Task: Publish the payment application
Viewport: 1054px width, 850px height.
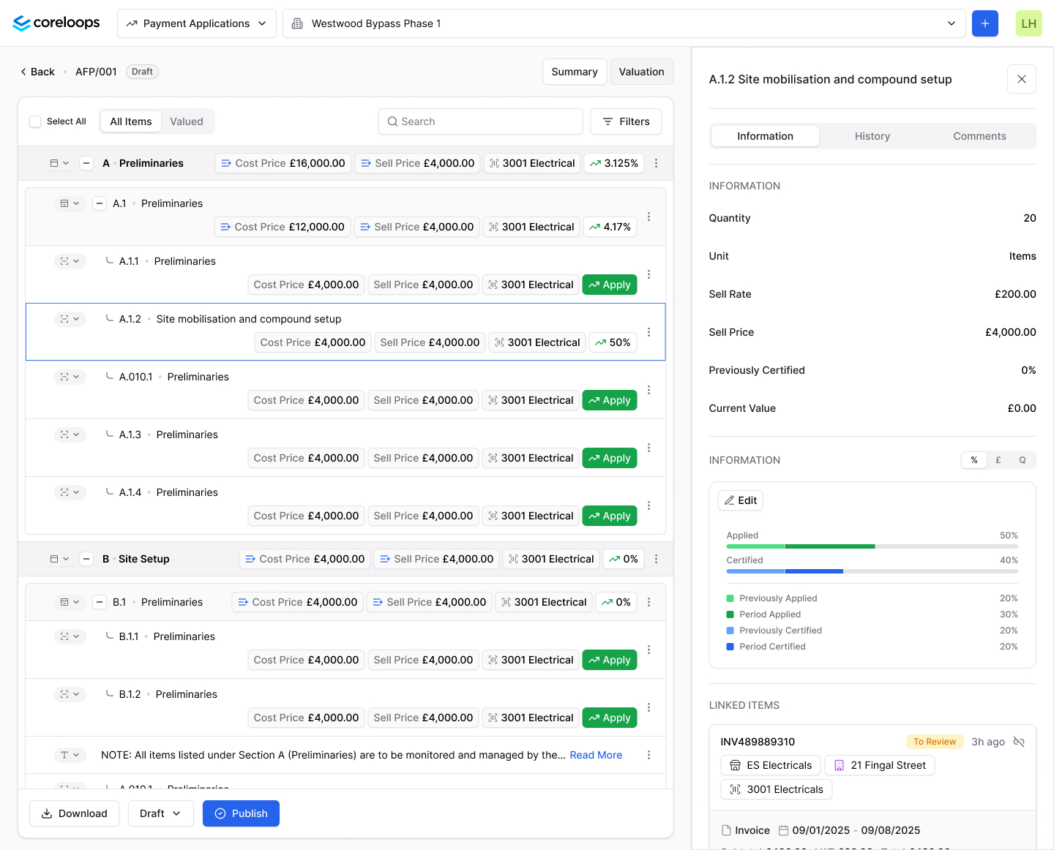Action: click(x=241, y=813)
